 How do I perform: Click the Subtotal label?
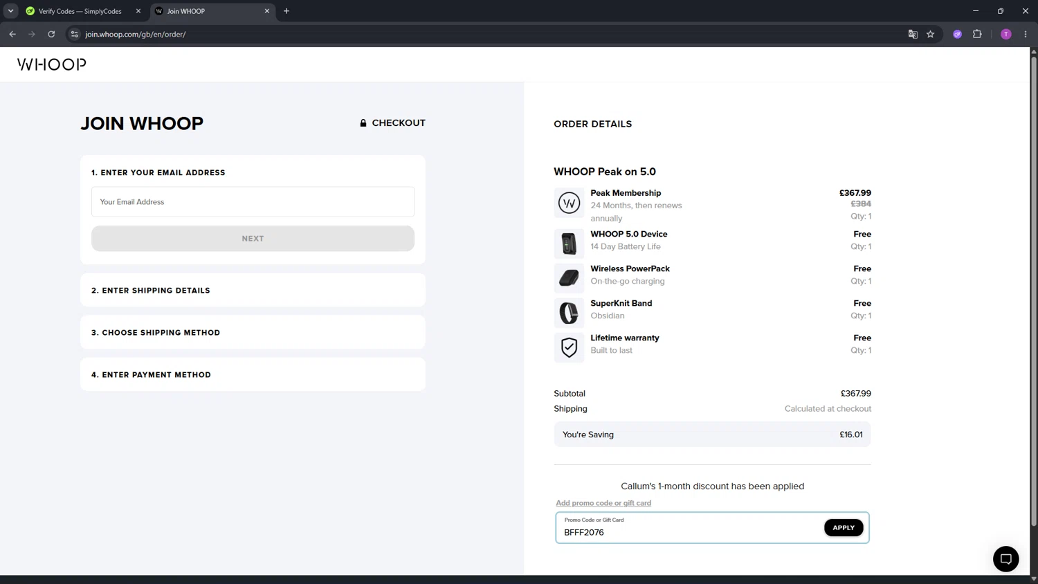(570, 393)
